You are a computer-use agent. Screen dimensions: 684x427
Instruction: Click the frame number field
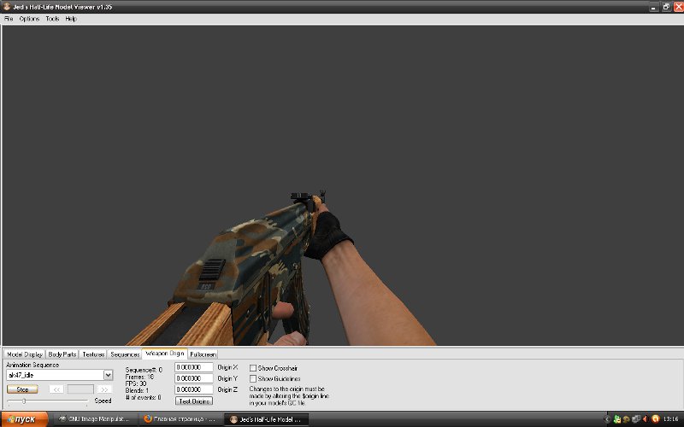80,389
